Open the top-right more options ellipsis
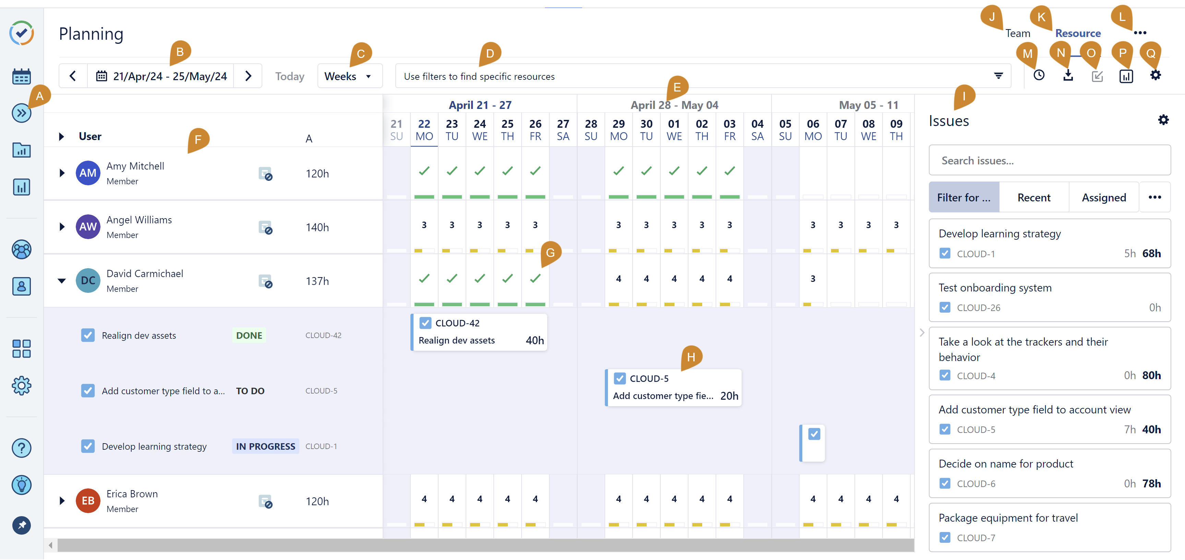The height and width of the screenshot is (560, 1185). tap(1140, 33)
